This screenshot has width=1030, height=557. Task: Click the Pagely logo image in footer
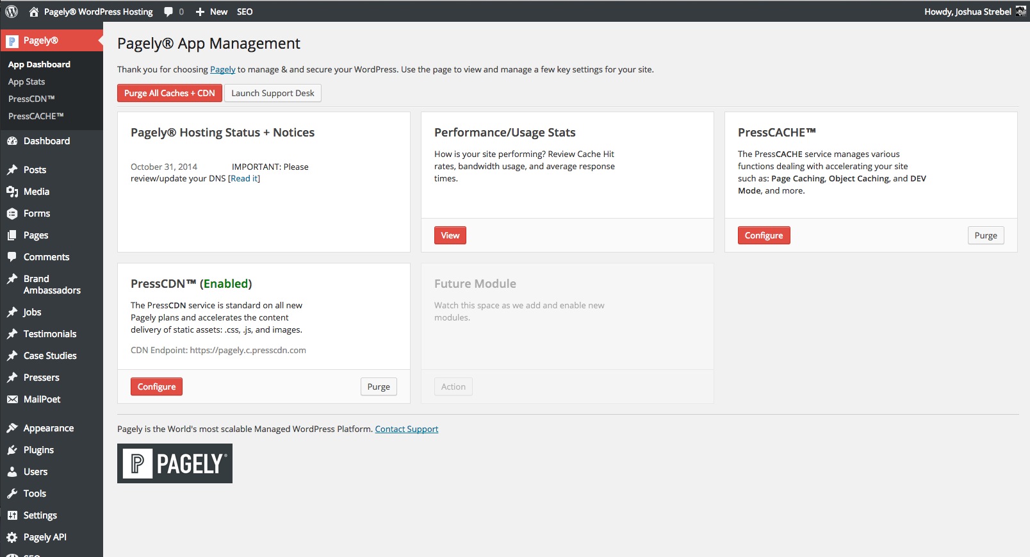click(x=175, y=463)
